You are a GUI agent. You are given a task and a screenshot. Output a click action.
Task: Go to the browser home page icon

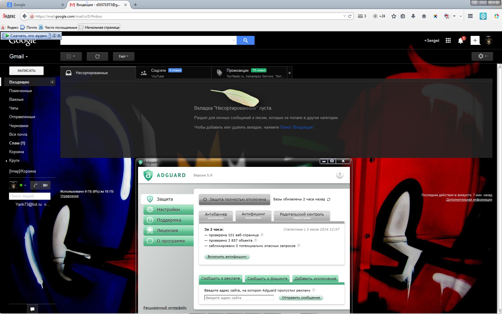pos(424,16)
